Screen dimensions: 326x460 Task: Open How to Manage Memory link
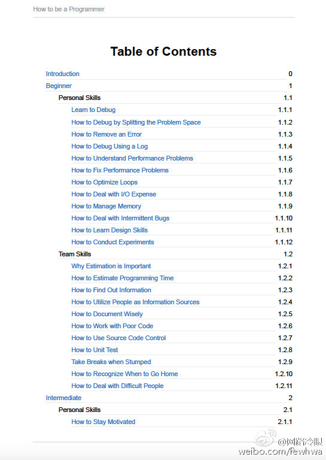pos(106,206)
